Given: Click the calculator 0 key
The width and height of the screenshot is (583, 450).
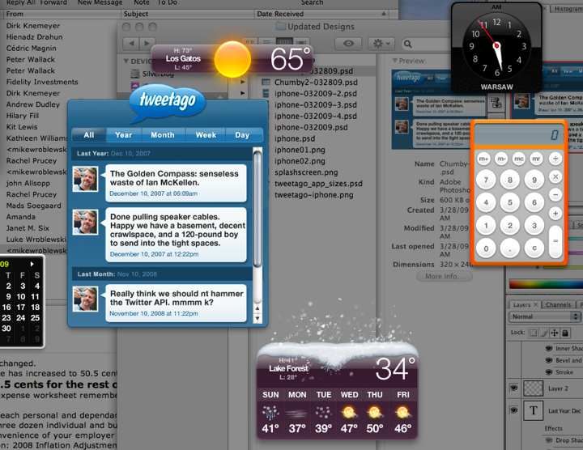Looking at the screenshot, I should pos(486,248).
